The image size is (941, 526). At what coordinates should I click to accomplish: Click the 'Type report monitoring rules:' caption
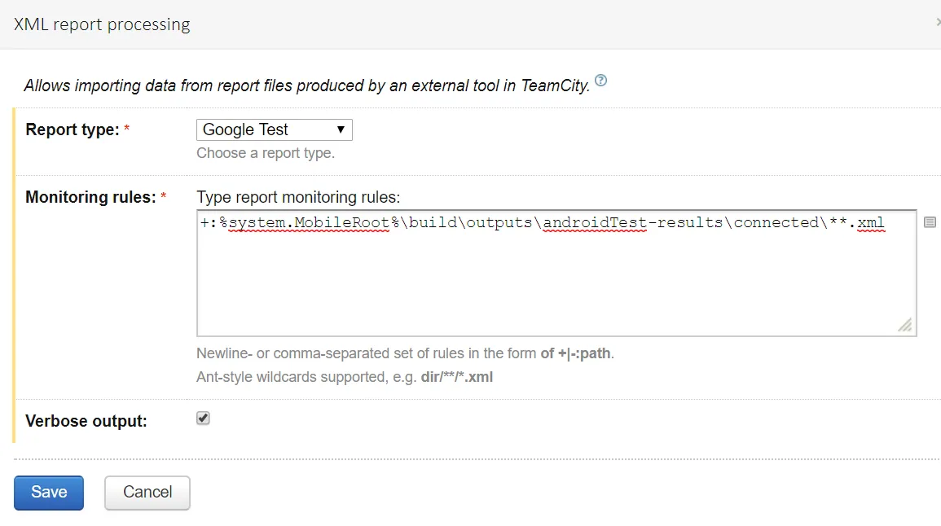(298, 197)
